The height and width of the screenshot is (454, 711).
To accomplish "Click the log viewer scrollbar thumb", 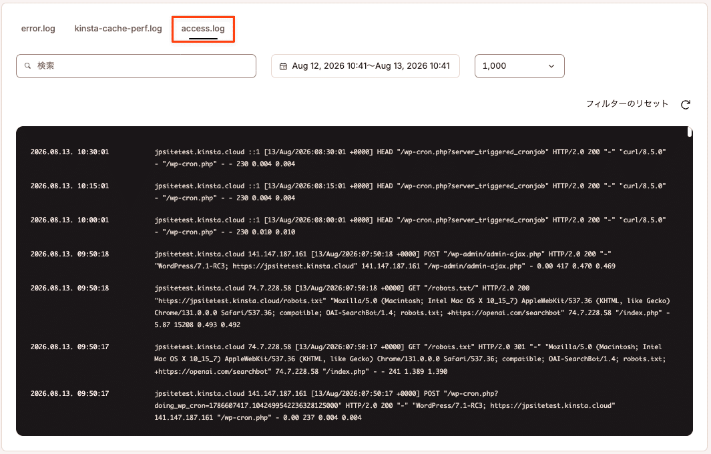I will point(689,132).
